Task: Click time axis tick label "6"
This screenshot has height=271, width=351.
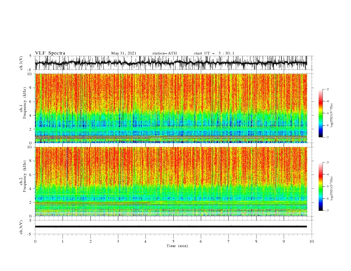Action: point(201,241)
